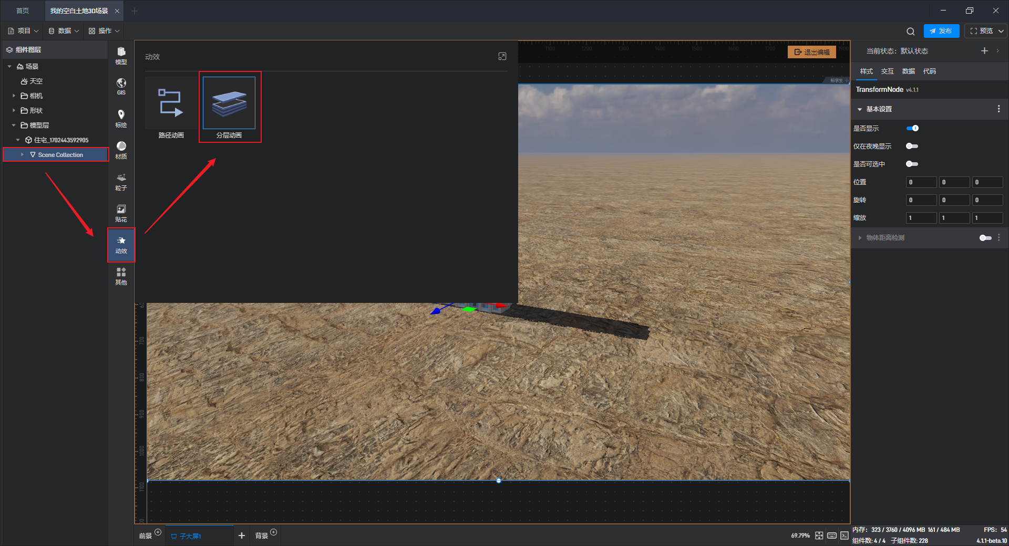
Task: Click the 预览 preview button
Action: click(982, 31)
